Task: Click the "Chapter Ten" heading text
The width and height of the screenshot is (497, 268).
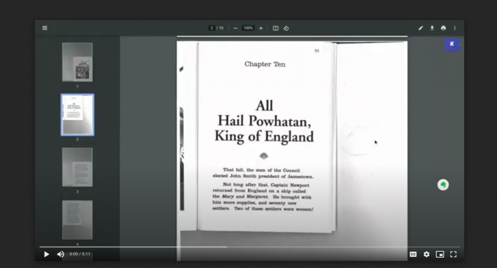Action: [265, 64]
